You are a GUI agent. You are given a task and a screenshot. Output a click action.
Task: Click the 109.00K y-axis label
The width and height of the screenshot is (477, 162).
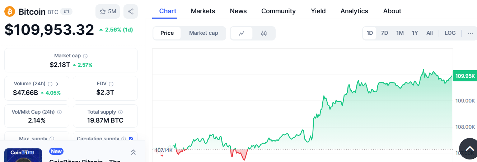465,101
